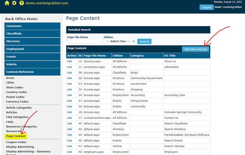Open the Employment sidebar menu
Image resolution: width=245 pixels, height=155 pixels.
tap(32, 49)
